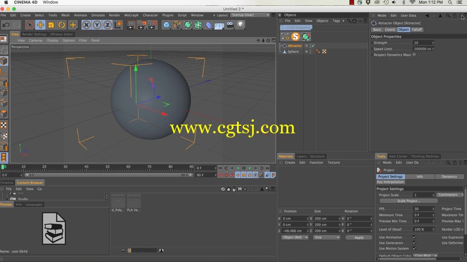Toggle Sphere visibility dots

(311, 52)
